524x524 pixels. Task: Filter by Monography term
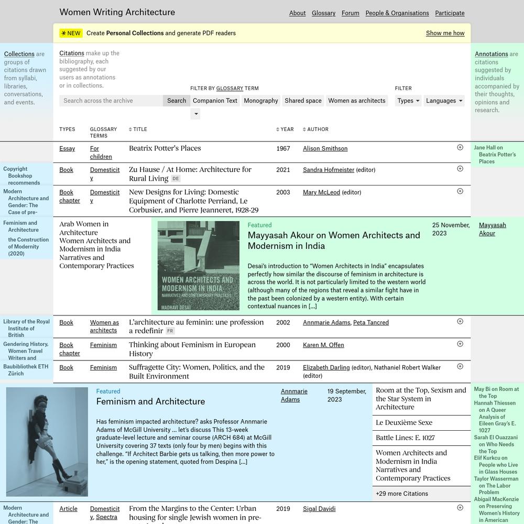pyautogui.click(x=260, y=101)
